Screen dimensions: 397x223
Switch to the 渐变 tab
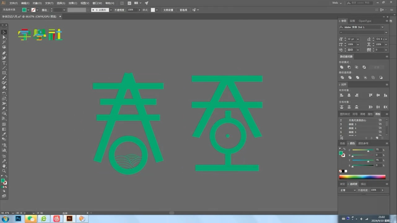[x=342, y=184]
